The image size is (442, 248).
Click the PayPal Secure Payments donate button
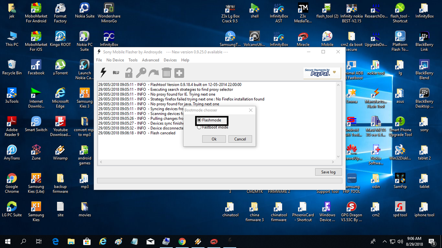pyautogui.click(x=322, y=73)
